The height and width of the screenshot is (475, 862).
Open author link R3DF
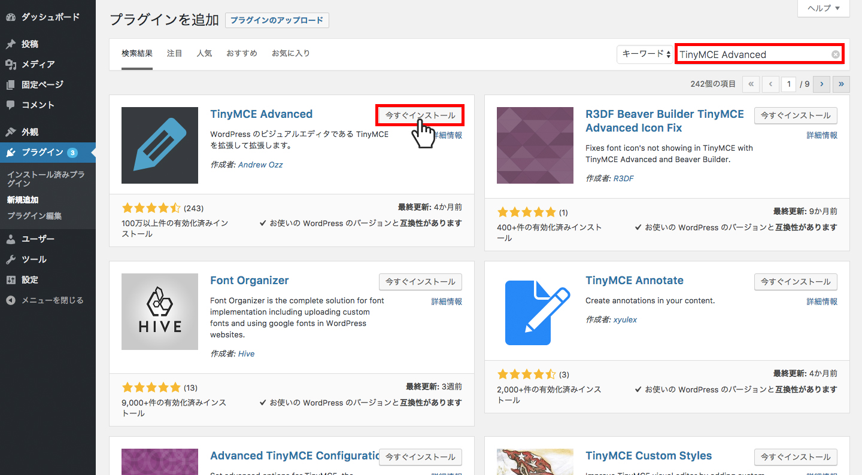pyautogui.click(x=624, y=178)
